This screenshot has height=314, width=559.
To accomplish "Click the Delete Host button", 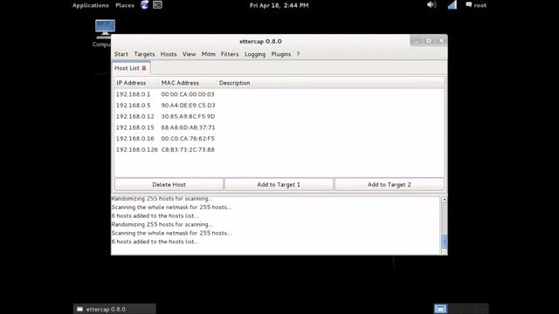I will pyautogui.click(x=169, y=184).
